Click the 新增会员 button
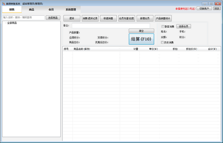 [145, 18]
